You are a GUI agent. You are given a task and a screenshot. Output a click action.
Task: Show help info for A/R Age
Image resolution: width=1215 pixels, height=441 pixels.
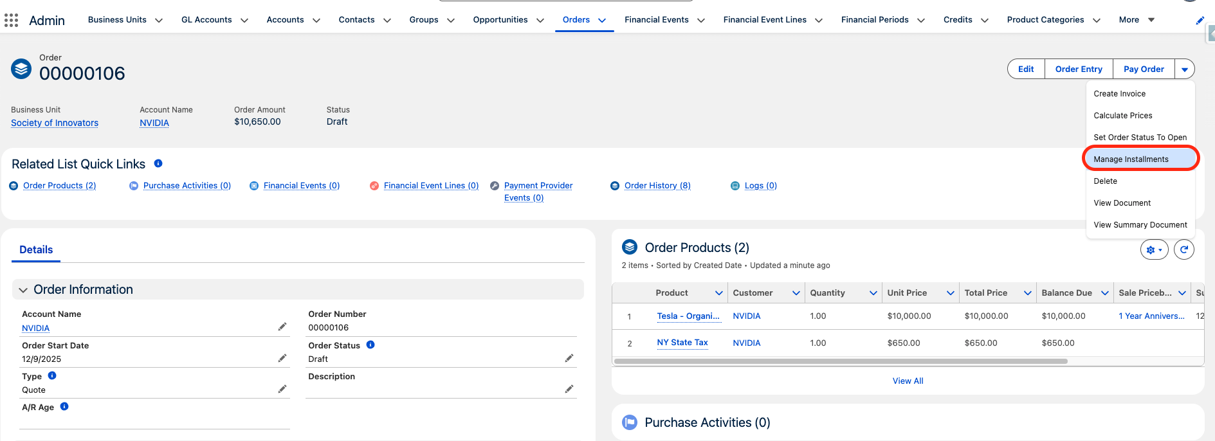coord(64,406)
